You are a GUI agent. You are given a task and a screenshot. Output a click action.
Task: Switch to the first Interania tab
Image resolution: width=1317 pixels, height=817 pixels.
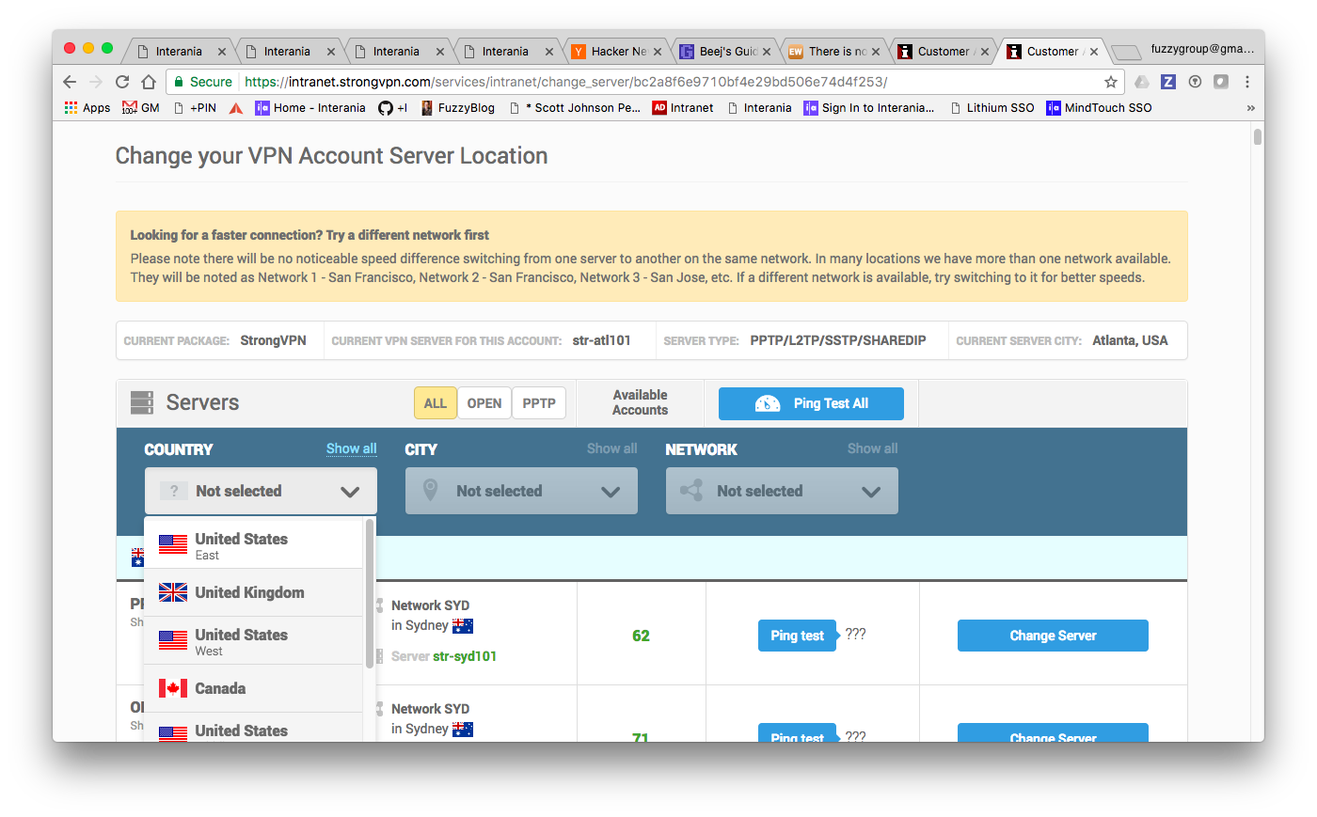(181, 52)
